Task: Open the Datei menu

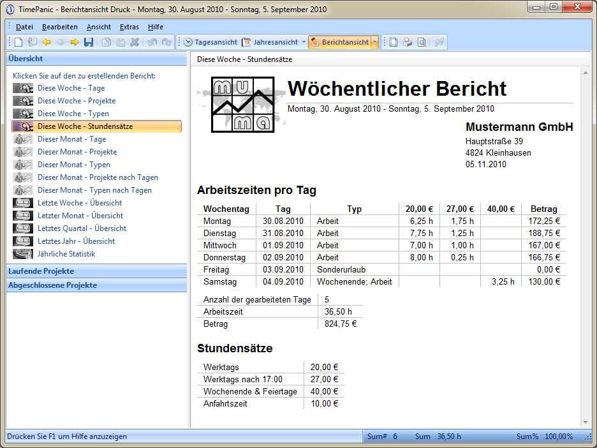Action: pyautogui.click(x=24, y=27)
